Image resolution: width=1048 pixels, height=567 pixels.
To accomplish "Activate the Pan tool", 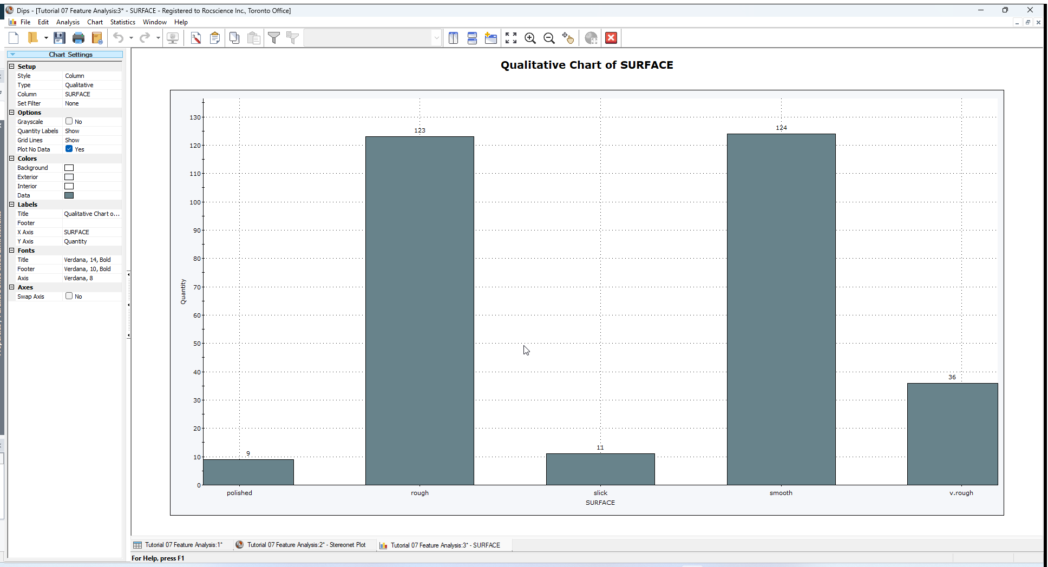I will 568,38.
